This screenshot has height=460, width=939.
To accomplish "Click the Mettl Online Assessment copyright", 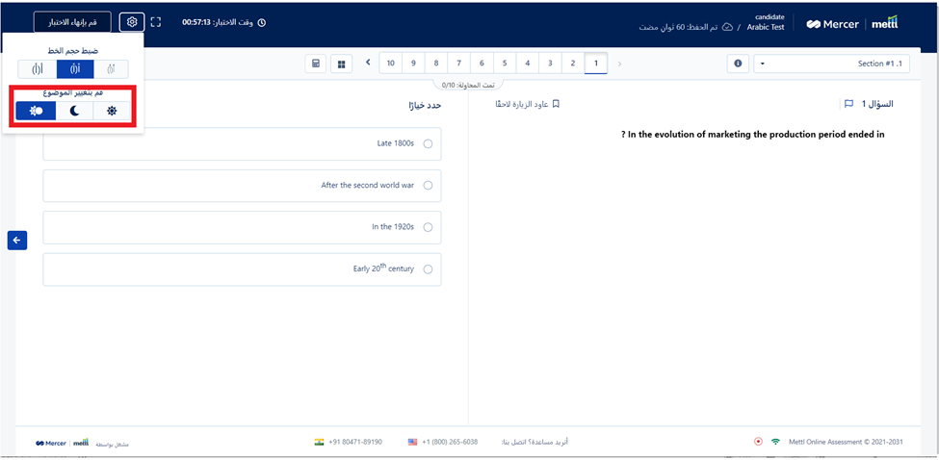I will [x=847, y=442].
